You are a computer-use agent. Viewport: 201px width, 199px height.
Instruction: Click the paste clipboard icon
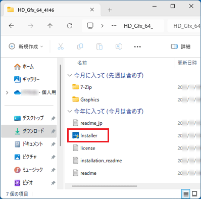[99, 46]
